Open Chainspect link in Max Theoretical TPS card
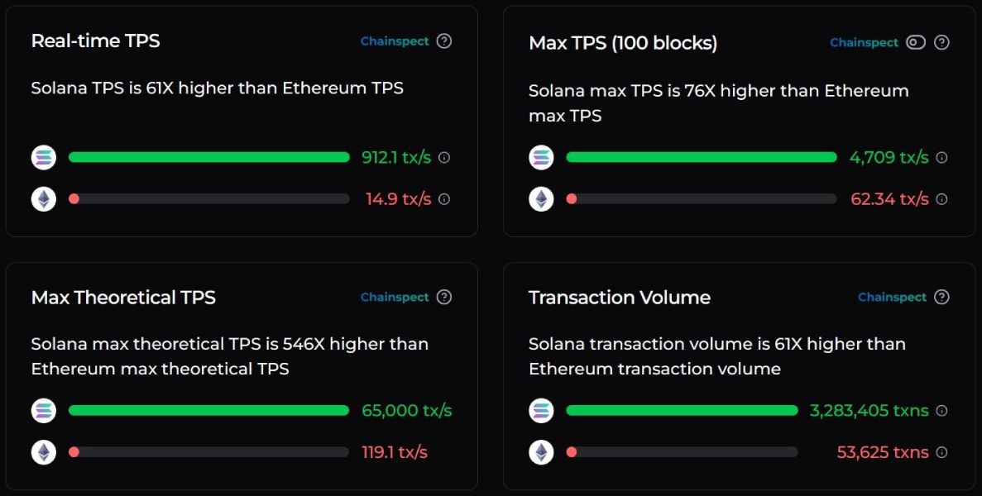This screenshot has height=496, width=982. coord(395,297)
